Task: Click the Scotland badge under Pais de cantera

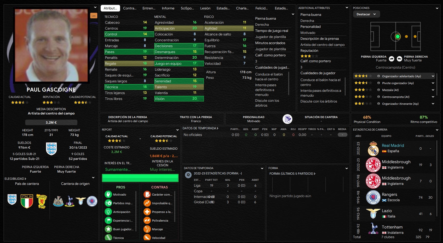Action: (x=42, y=201)
